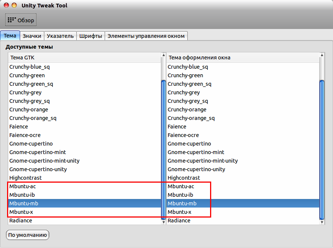Select Crunchy-orange_sq in window theme list
The image size is (333, 248).
[x=243, y=118]
